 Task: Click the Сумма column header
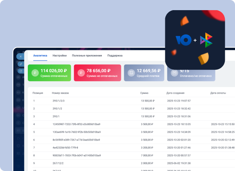coord(144,93)
